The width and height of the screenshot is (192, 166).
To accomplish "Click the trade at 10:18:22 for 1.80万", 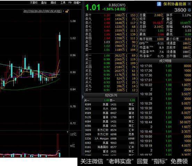I will coord(165,85).
